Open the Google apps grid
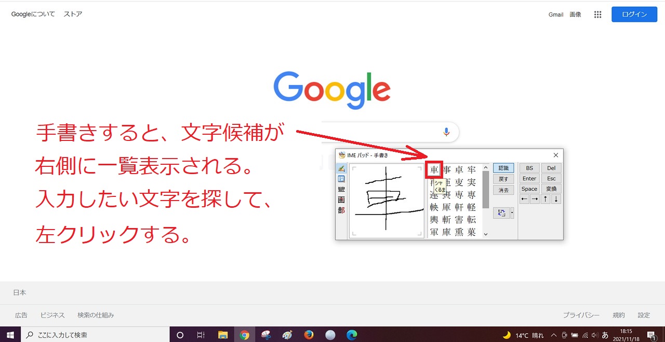The width and height of the screenshot is (665, 342). [x=597, y=15]
